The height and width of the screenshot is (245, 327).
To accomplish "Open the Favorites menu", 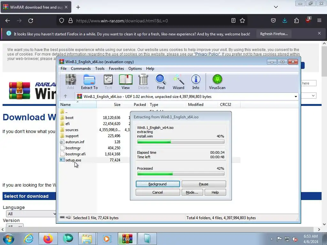I will coord(116,69).
